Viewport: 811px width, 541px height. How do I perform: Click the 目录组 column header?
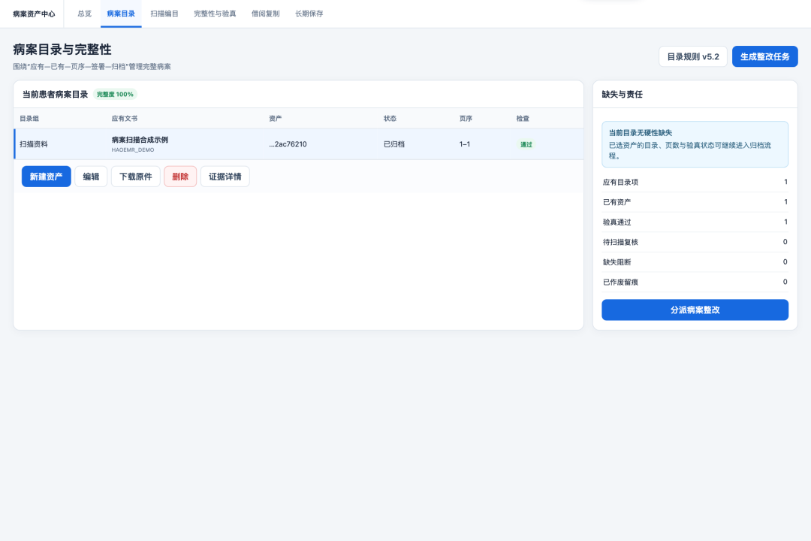pos(29,119)
